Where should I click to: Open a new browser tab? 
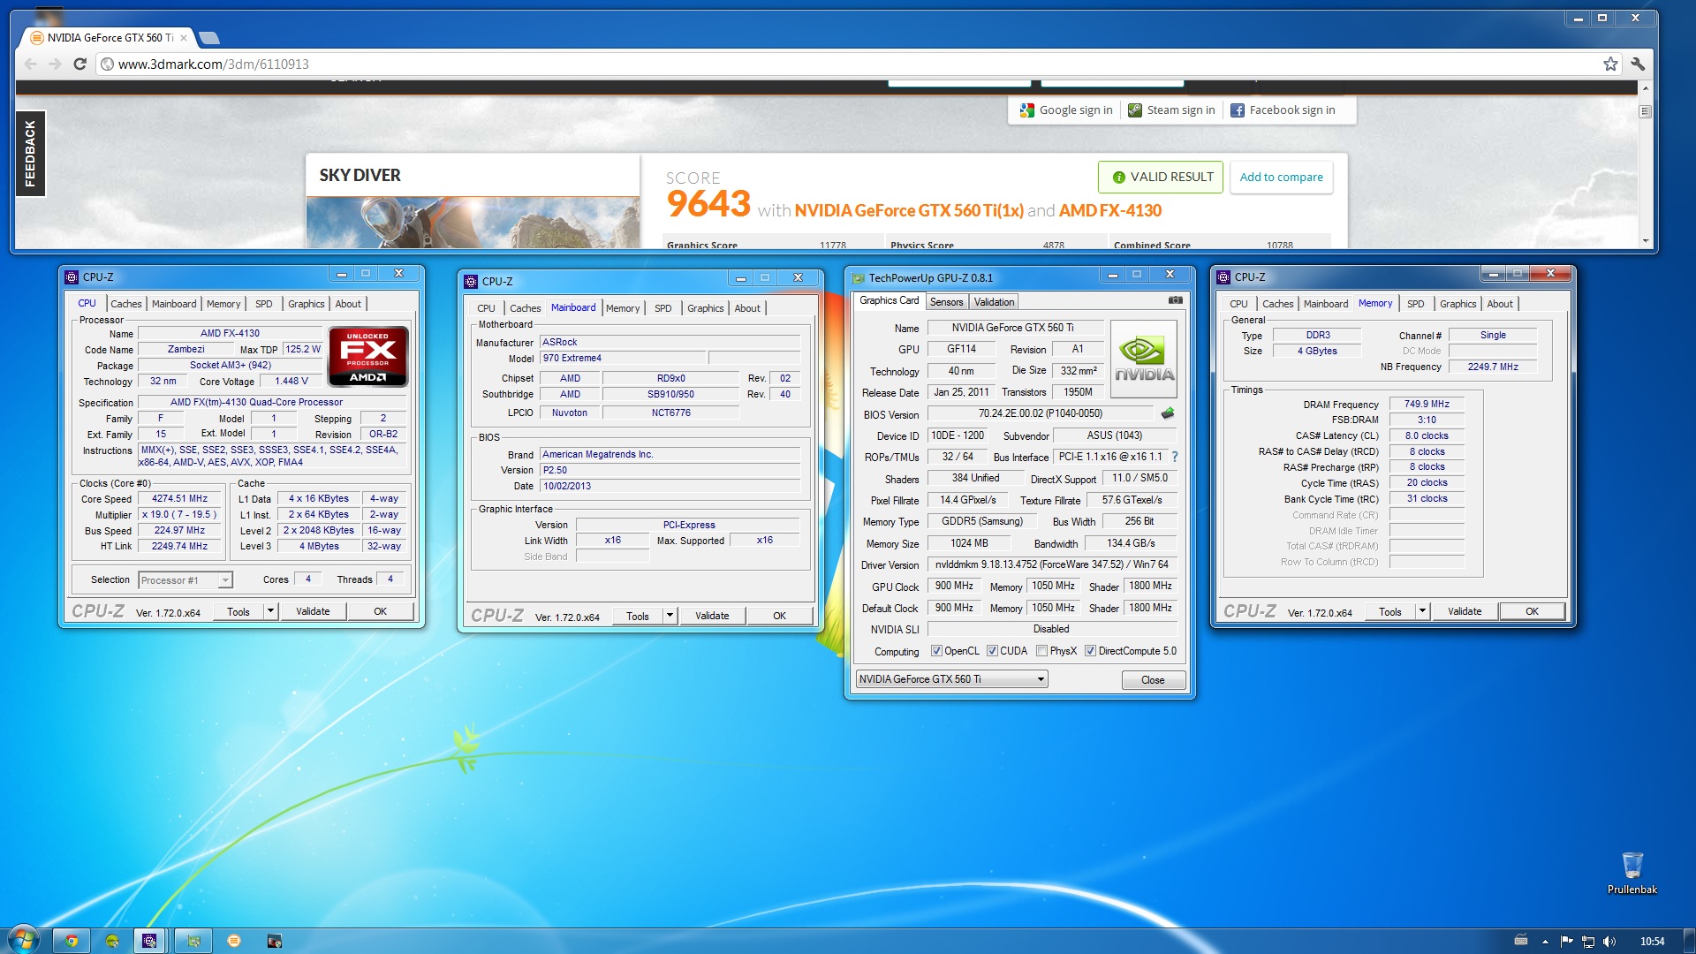[209, 38]
